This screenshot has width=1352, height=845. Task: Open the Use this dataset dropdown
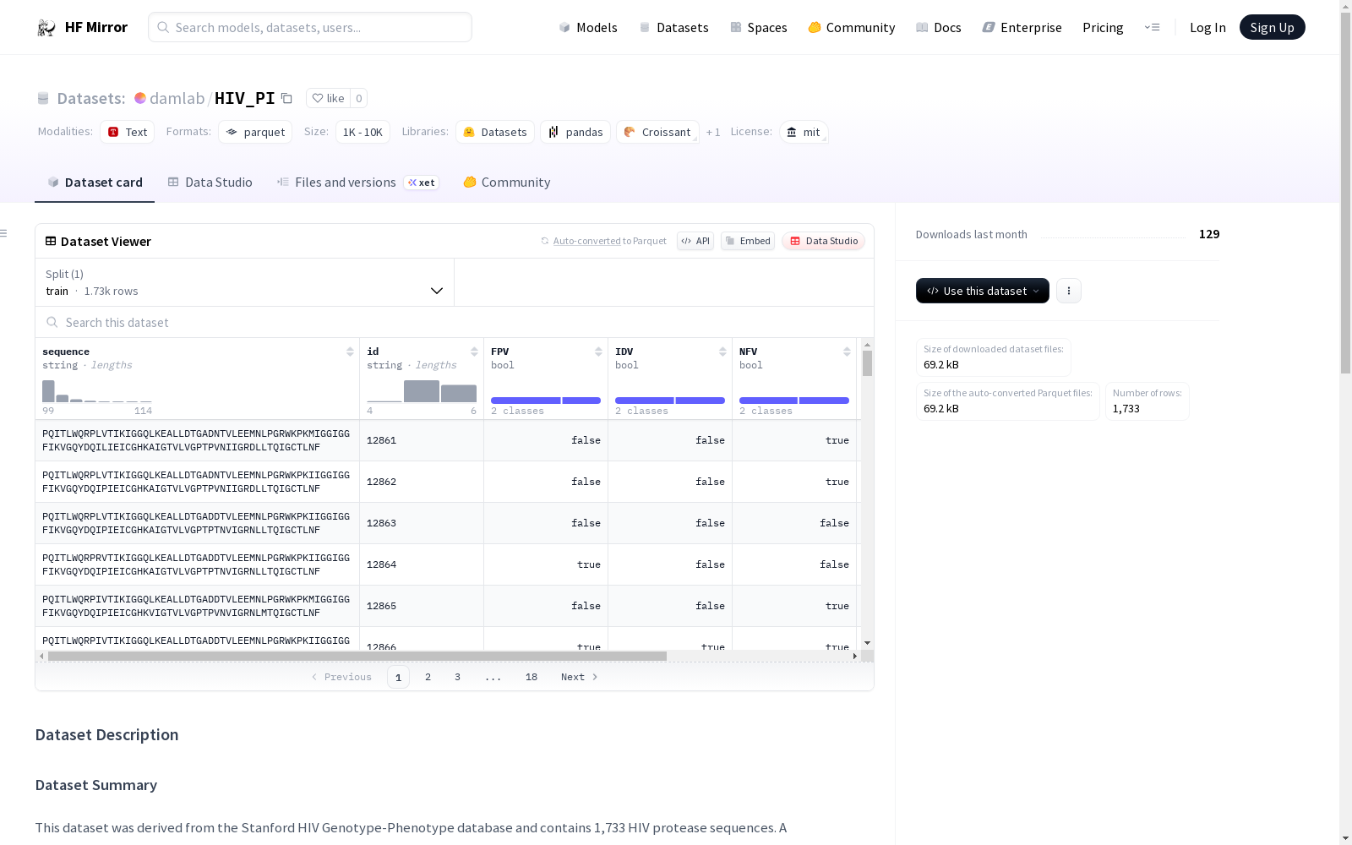(x=983, y=291)
